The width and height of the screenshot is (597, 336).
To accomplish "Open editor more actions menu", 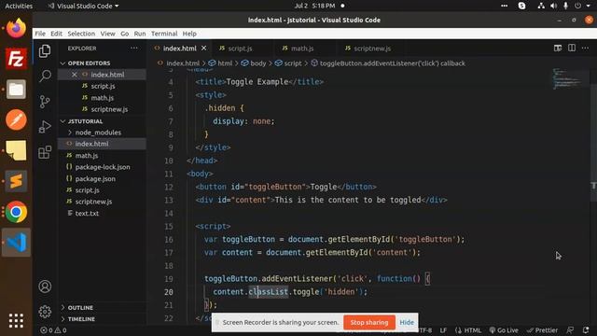I will coord(585,48).
